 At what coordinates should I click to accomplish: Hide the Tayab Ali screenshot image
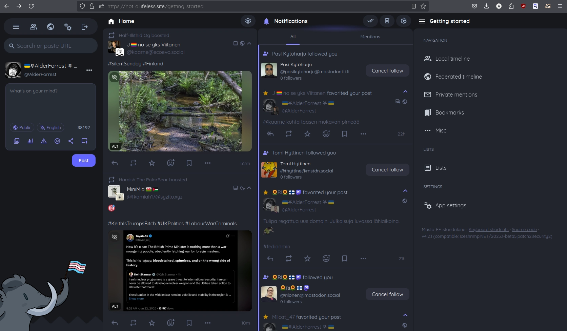tap(115, 237)
